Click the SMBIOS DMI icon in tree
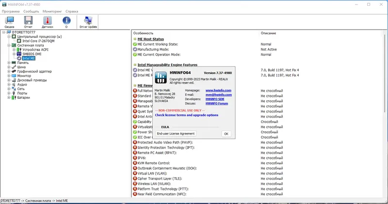Screen dimensions: 388x204 click(19, 54)
